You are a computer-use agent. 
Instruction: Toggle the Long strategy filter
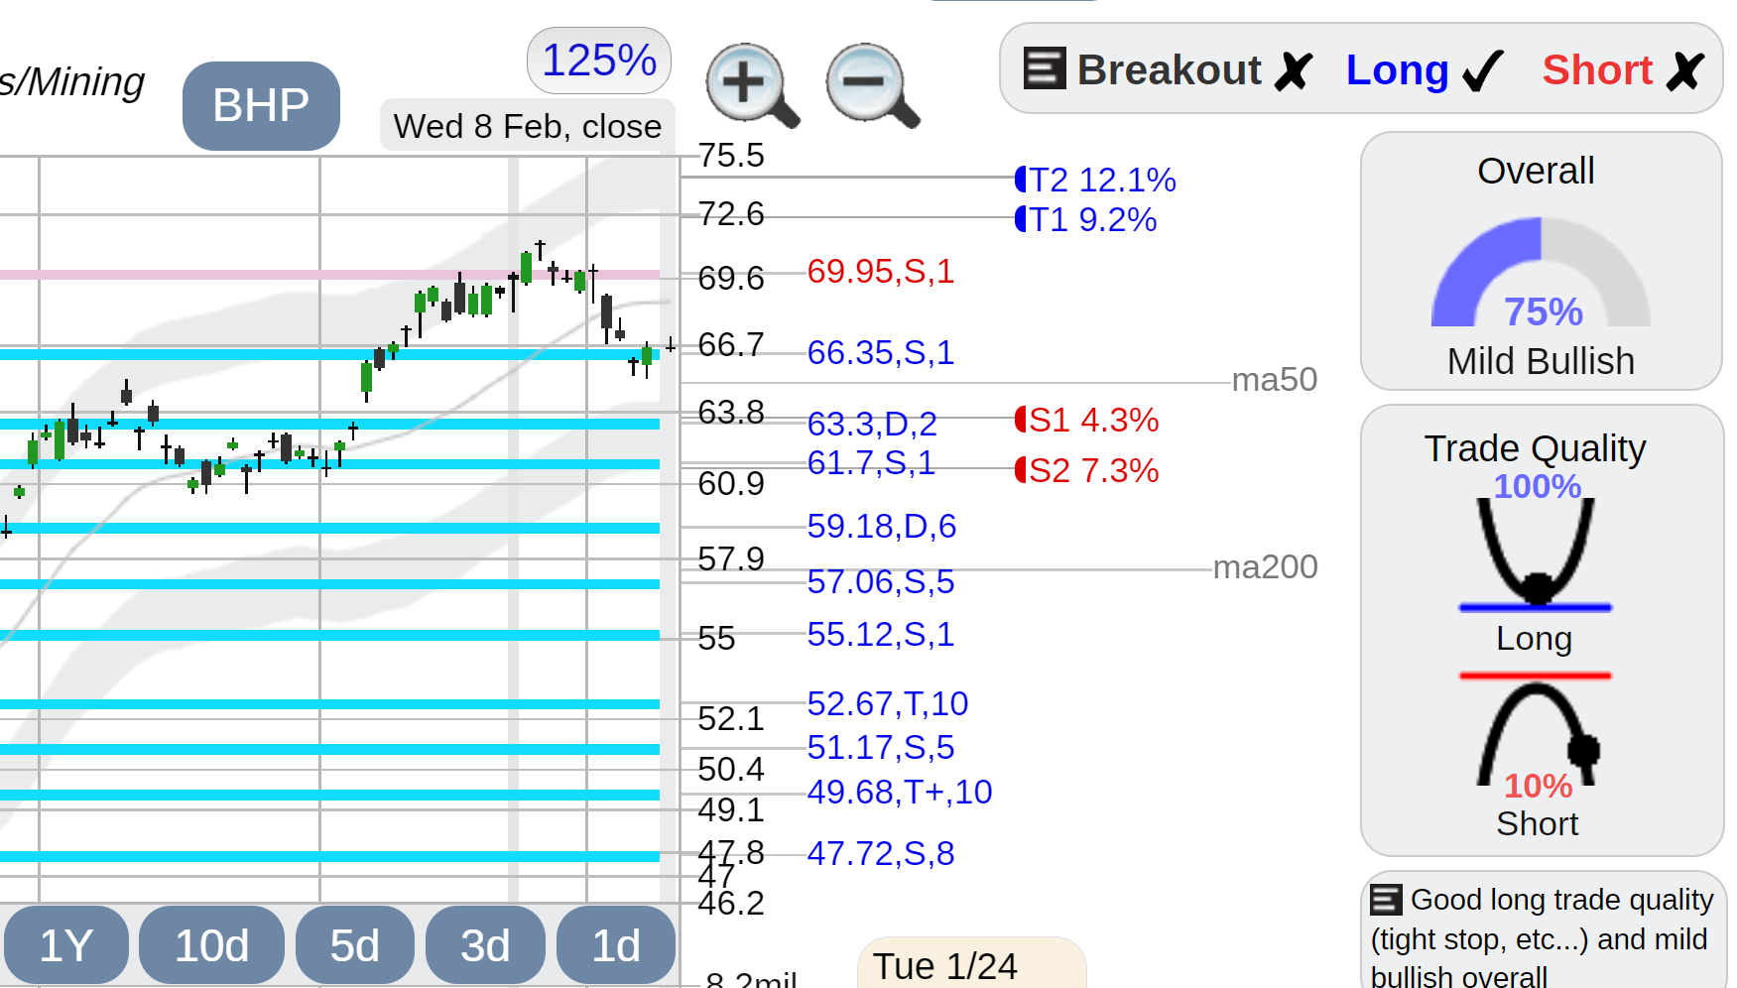[x=1424, y=70]
